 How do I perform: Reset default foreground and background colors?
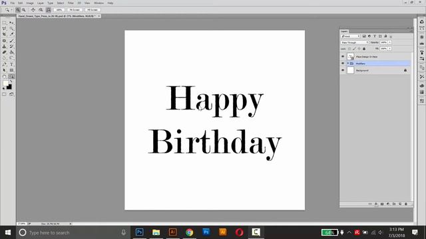click(x=3, y=88)
